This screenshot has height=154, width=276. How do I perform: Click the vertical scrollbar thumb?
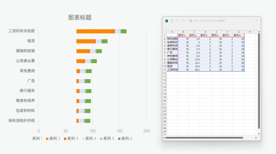pos(259,82)
